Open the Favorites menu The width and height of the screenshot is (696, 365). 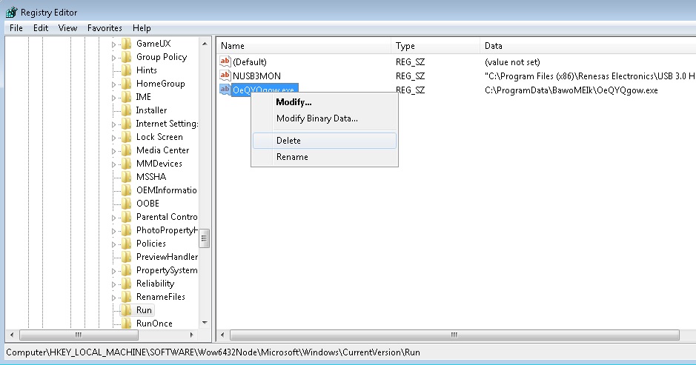[x=105, y=28]
